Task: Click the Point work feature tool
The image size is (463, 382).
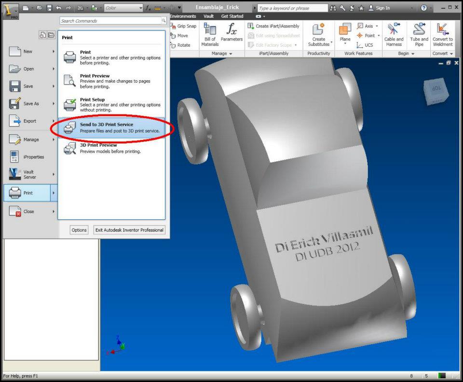Action: (x=366, y=35)
